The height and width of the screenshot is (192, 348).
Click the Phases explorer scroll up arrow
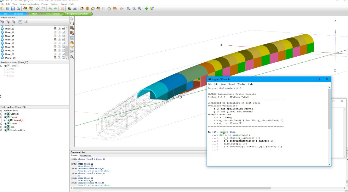66,27
